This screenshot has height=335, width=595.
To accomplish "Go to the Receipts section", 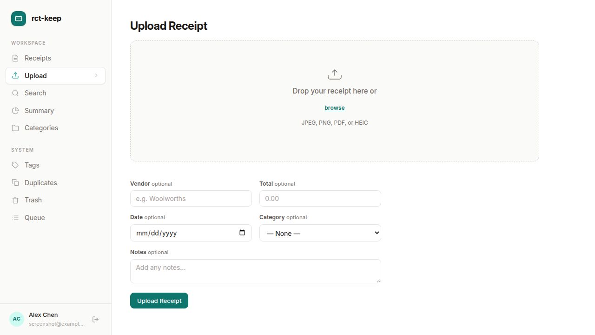I will pos(38,58).
